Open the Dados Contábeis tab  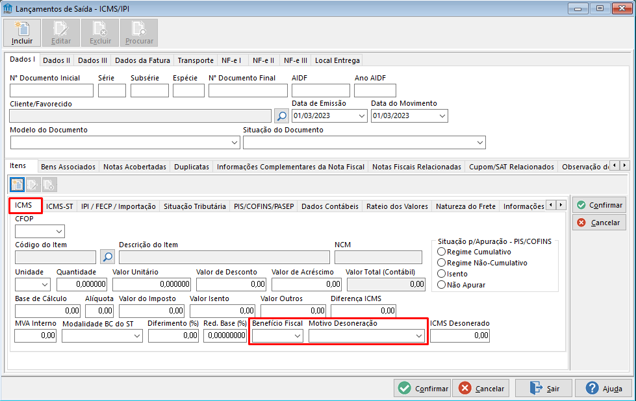point(330,206)
